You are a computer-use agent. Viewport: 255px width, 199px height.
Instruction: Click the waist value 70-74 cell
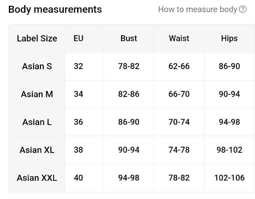click(179, 122)
